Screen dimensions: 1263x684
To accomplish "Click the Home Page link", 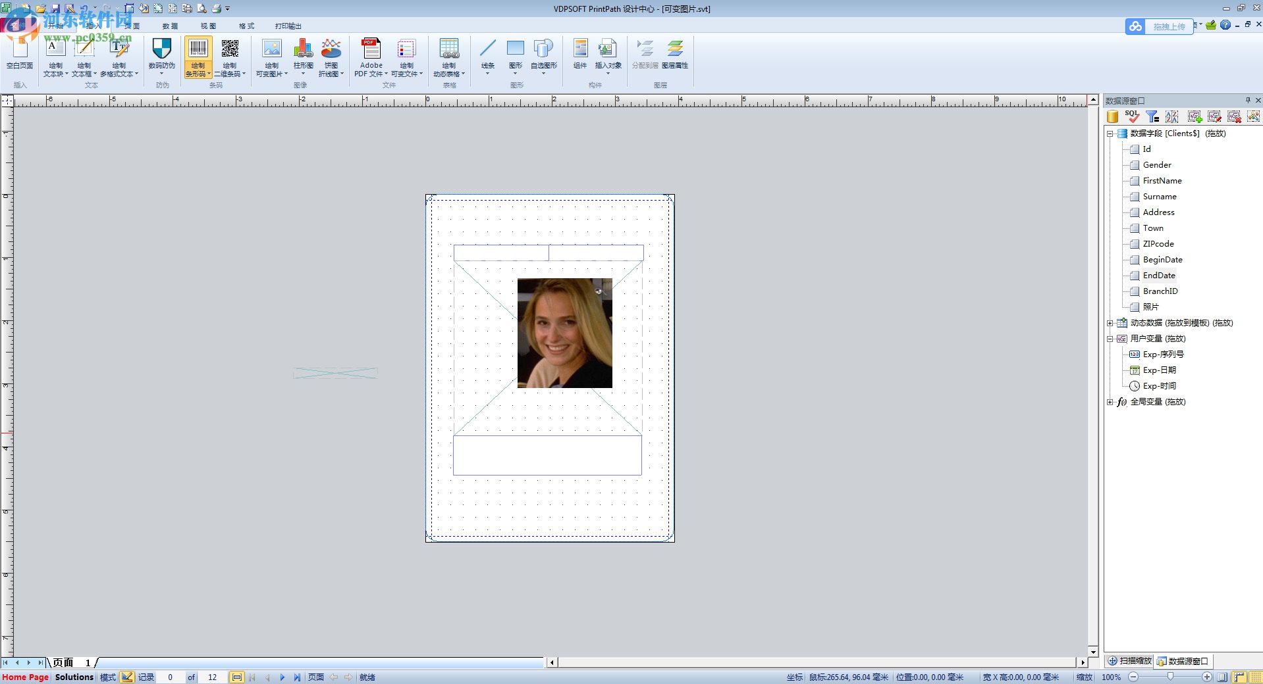I will [x=25, y=677].
